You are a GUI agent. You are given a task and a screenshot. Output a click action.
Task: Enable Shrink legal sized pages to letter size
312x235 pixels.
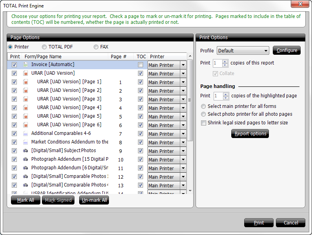pyautogui.click(x=203, y=123)
